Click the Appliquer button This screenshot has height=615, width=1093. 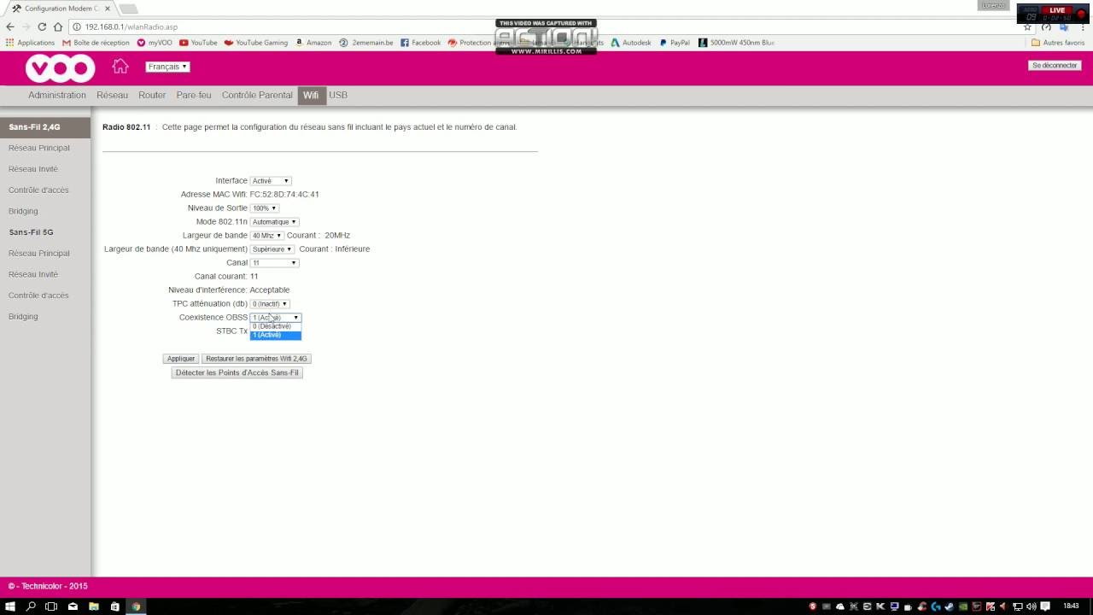click(x=181, y=359)
